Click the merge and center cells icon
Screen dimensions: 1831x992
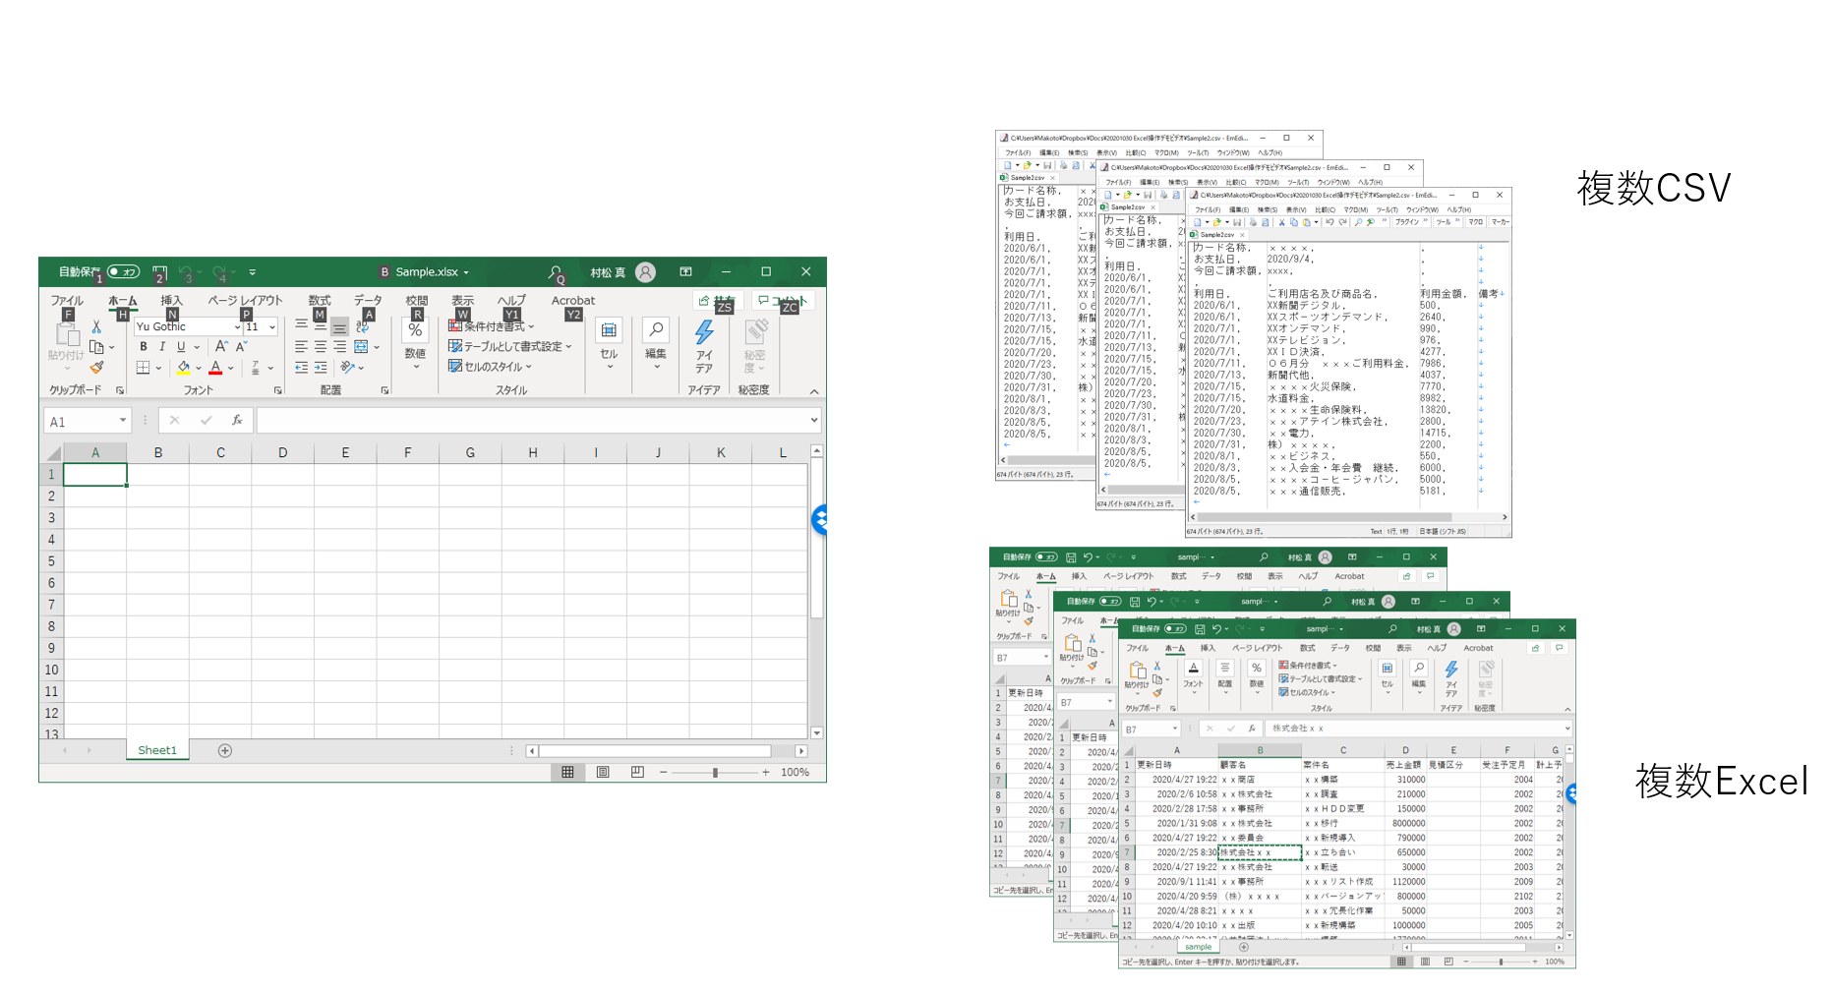coord(362,347)
